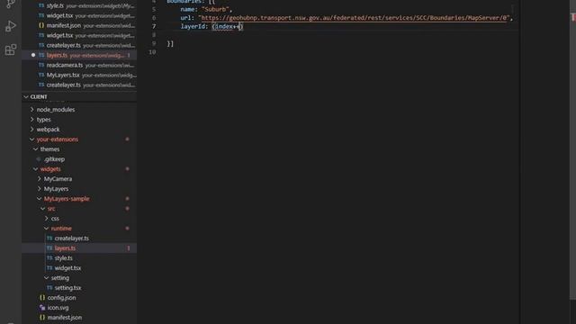Viewport: 576px width, 324px height.
Task: Place cursor on the layerId code line
Action: tap(211, 26)
